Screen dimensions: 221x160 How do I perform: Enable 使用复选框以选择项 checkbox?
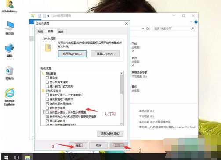47,100
